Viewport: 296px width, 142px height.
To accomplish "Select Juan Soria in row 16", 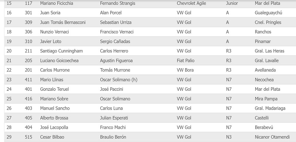I will click(x=50, y=13).
